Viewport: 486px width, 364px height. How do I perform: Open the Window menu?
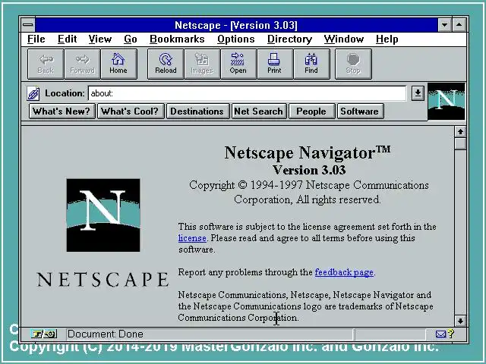(344, 39)
